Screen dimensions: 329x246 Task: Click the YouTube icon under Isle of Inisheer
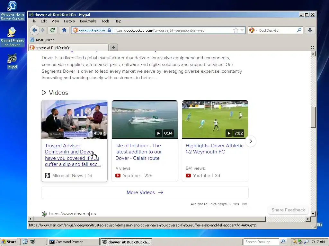tap(118, 176)
